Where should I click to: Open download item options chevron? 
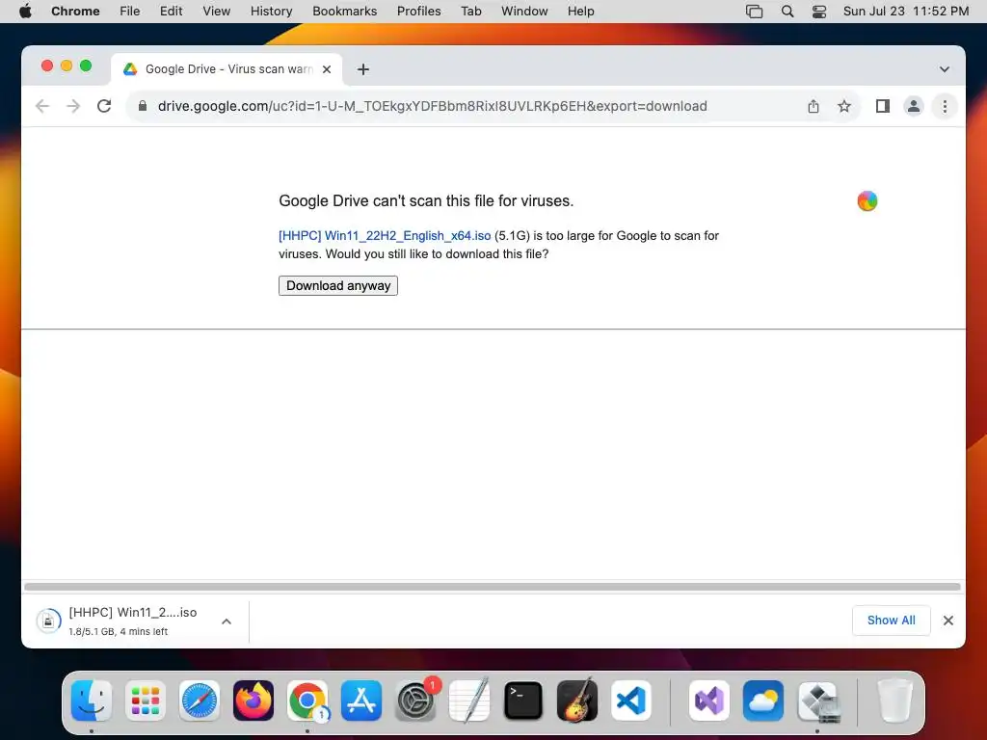point(227,621)
